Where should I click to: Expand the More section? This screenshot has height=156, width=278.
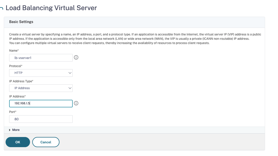point(14,130)
